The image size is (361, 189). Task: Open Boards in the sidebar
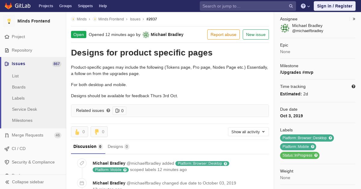19,87
